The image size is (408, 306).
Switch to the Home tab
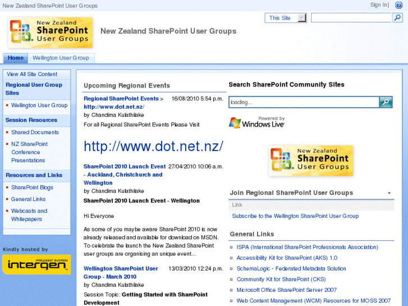tap(15, 58)
